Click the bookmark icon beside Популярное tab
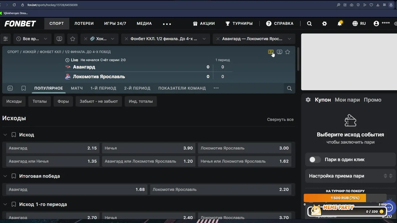The image size is (397, 223). pyautogui.click(x=24, y=88)
